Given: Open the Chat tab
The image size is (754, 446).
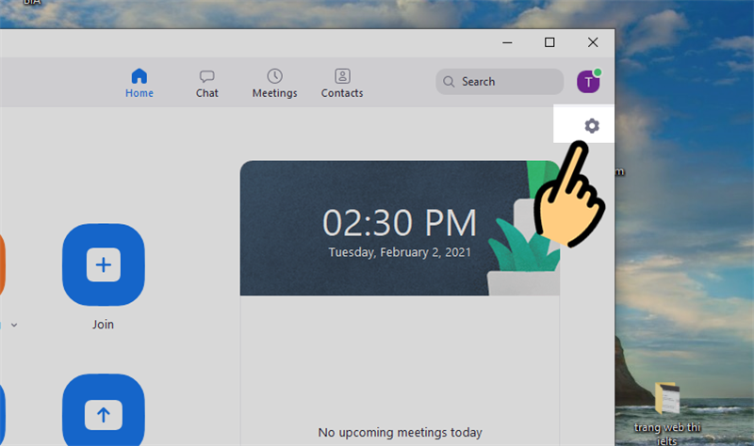Looking at the screenshot, I should click(x=207, y=83).
